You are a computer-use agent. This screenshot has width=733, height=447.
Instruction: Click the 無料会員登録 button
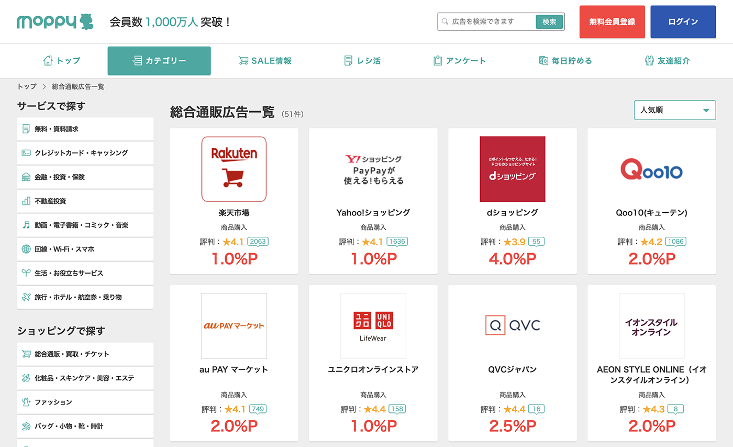point(612,22)
